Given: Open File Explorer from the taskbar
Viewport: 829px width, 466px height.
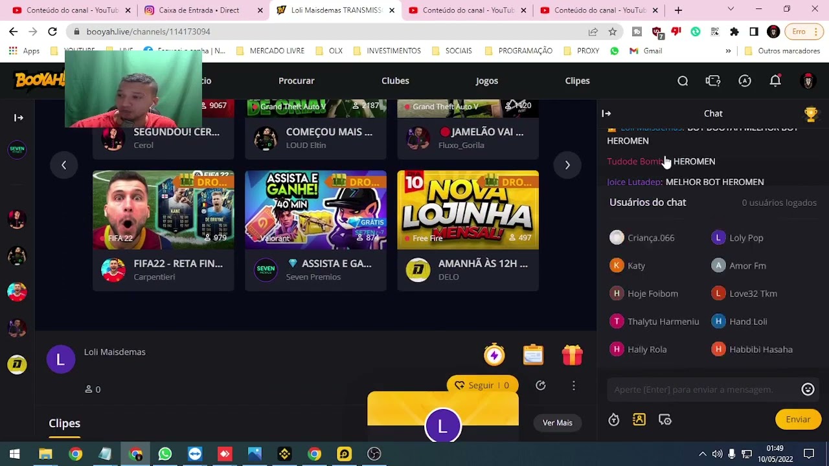Looking at the screenshot, I should [x=45, y=454].
